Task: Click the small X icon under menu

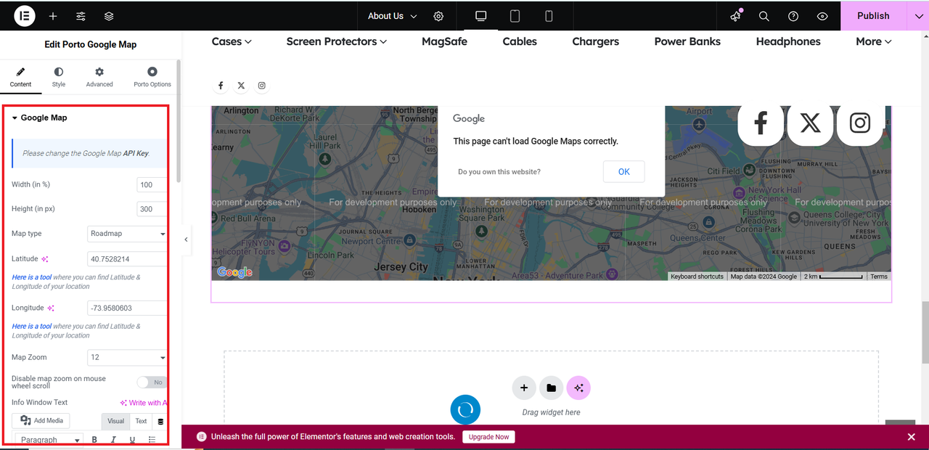Action: point(241,86)
